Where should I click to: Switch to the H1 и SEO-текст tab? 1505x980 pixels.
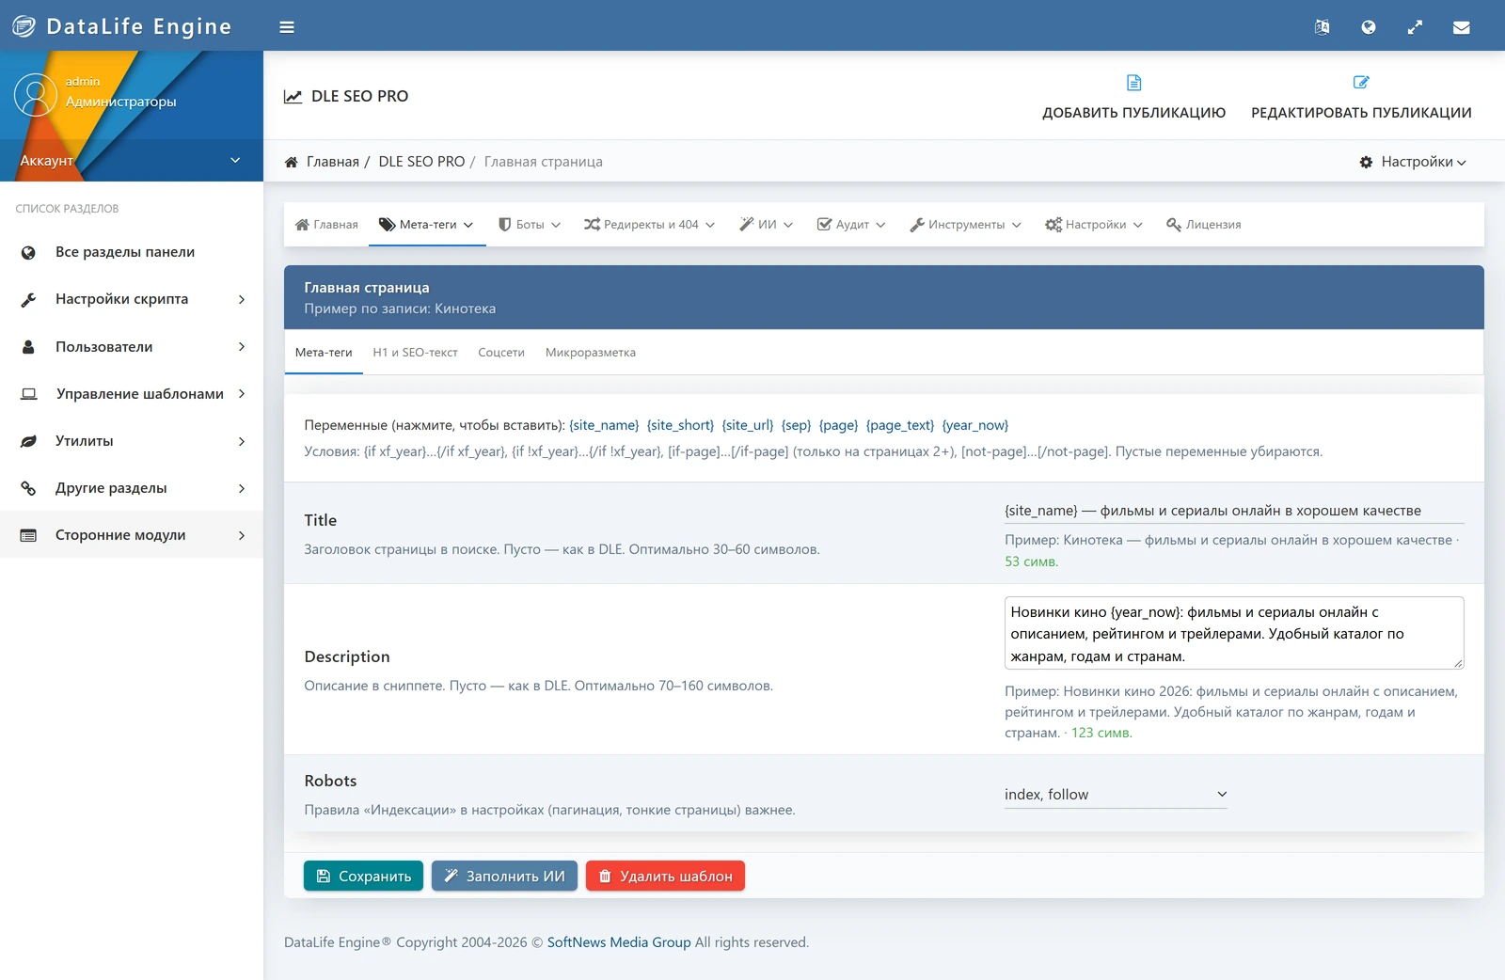415,353
